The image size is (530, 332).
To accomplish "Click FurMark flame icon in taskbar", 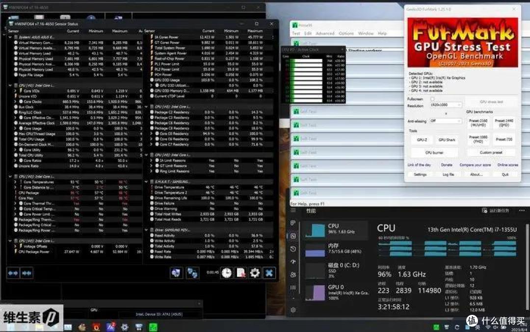I will pyautogui.click(x=96, y=327).
